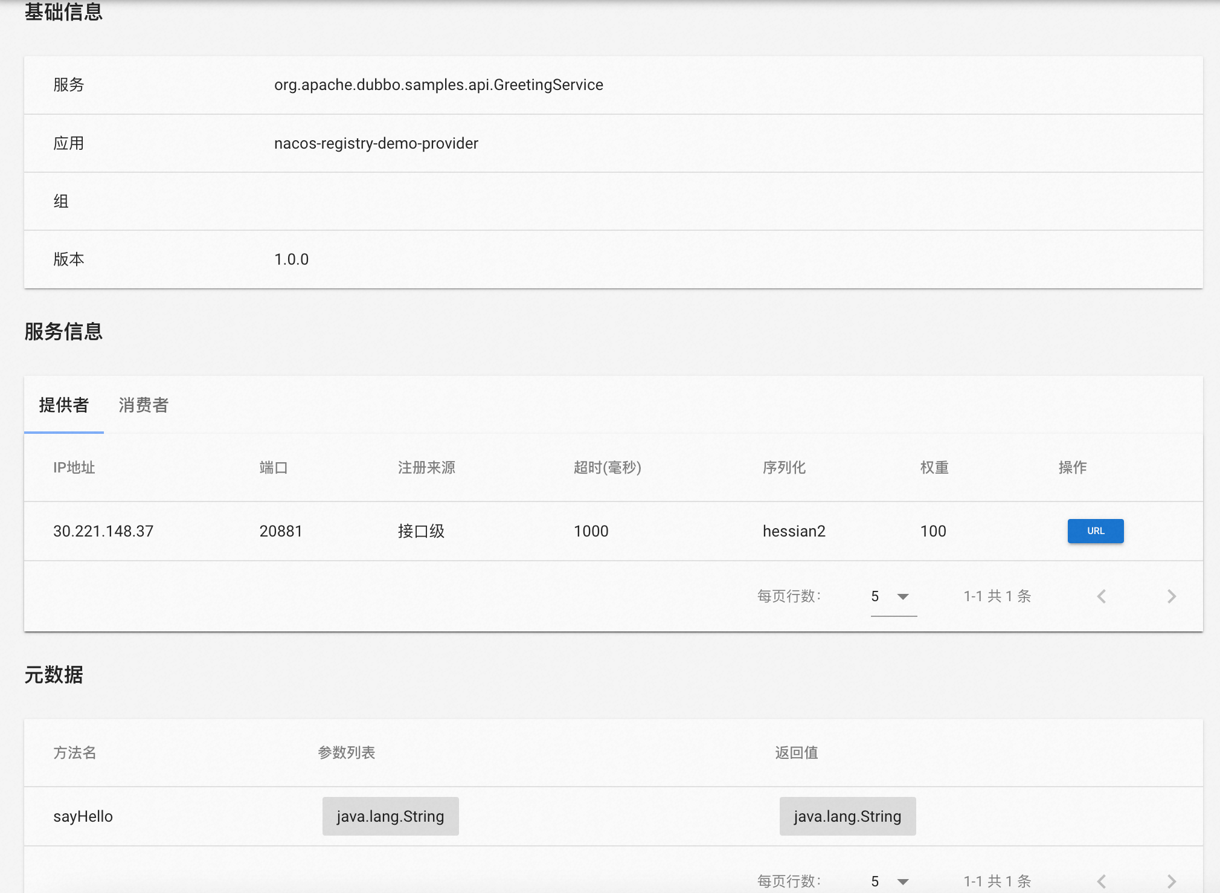
Task: Click the previous page arrow in provider table
Action: tap(1102, 596)
